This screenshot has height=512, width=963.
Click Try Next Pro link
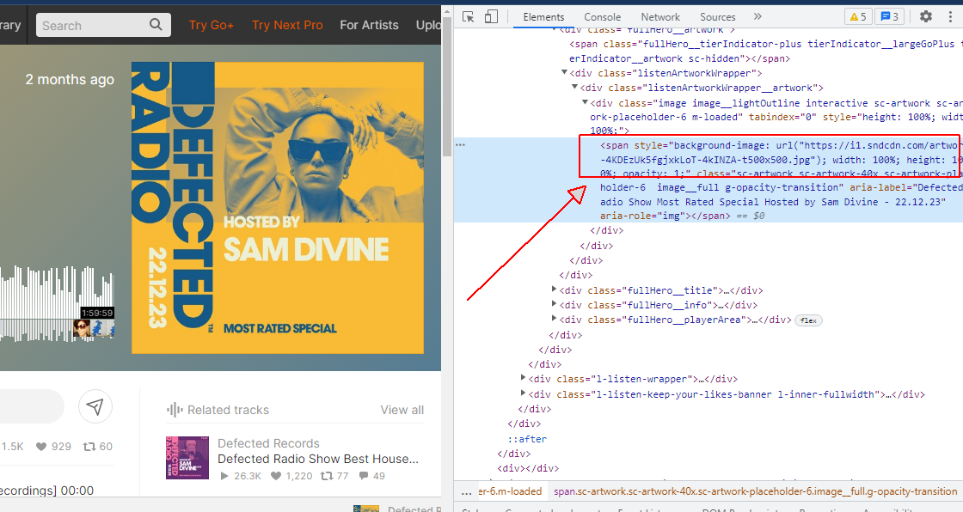(287, 25)
